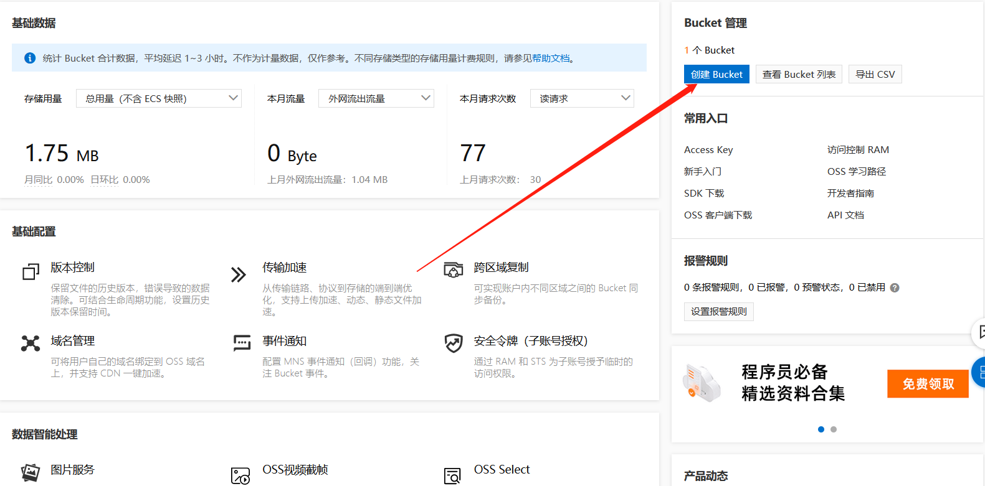Open the 帮助文档 link
Viewport: 985px width, 486px height.
[551, 58]
